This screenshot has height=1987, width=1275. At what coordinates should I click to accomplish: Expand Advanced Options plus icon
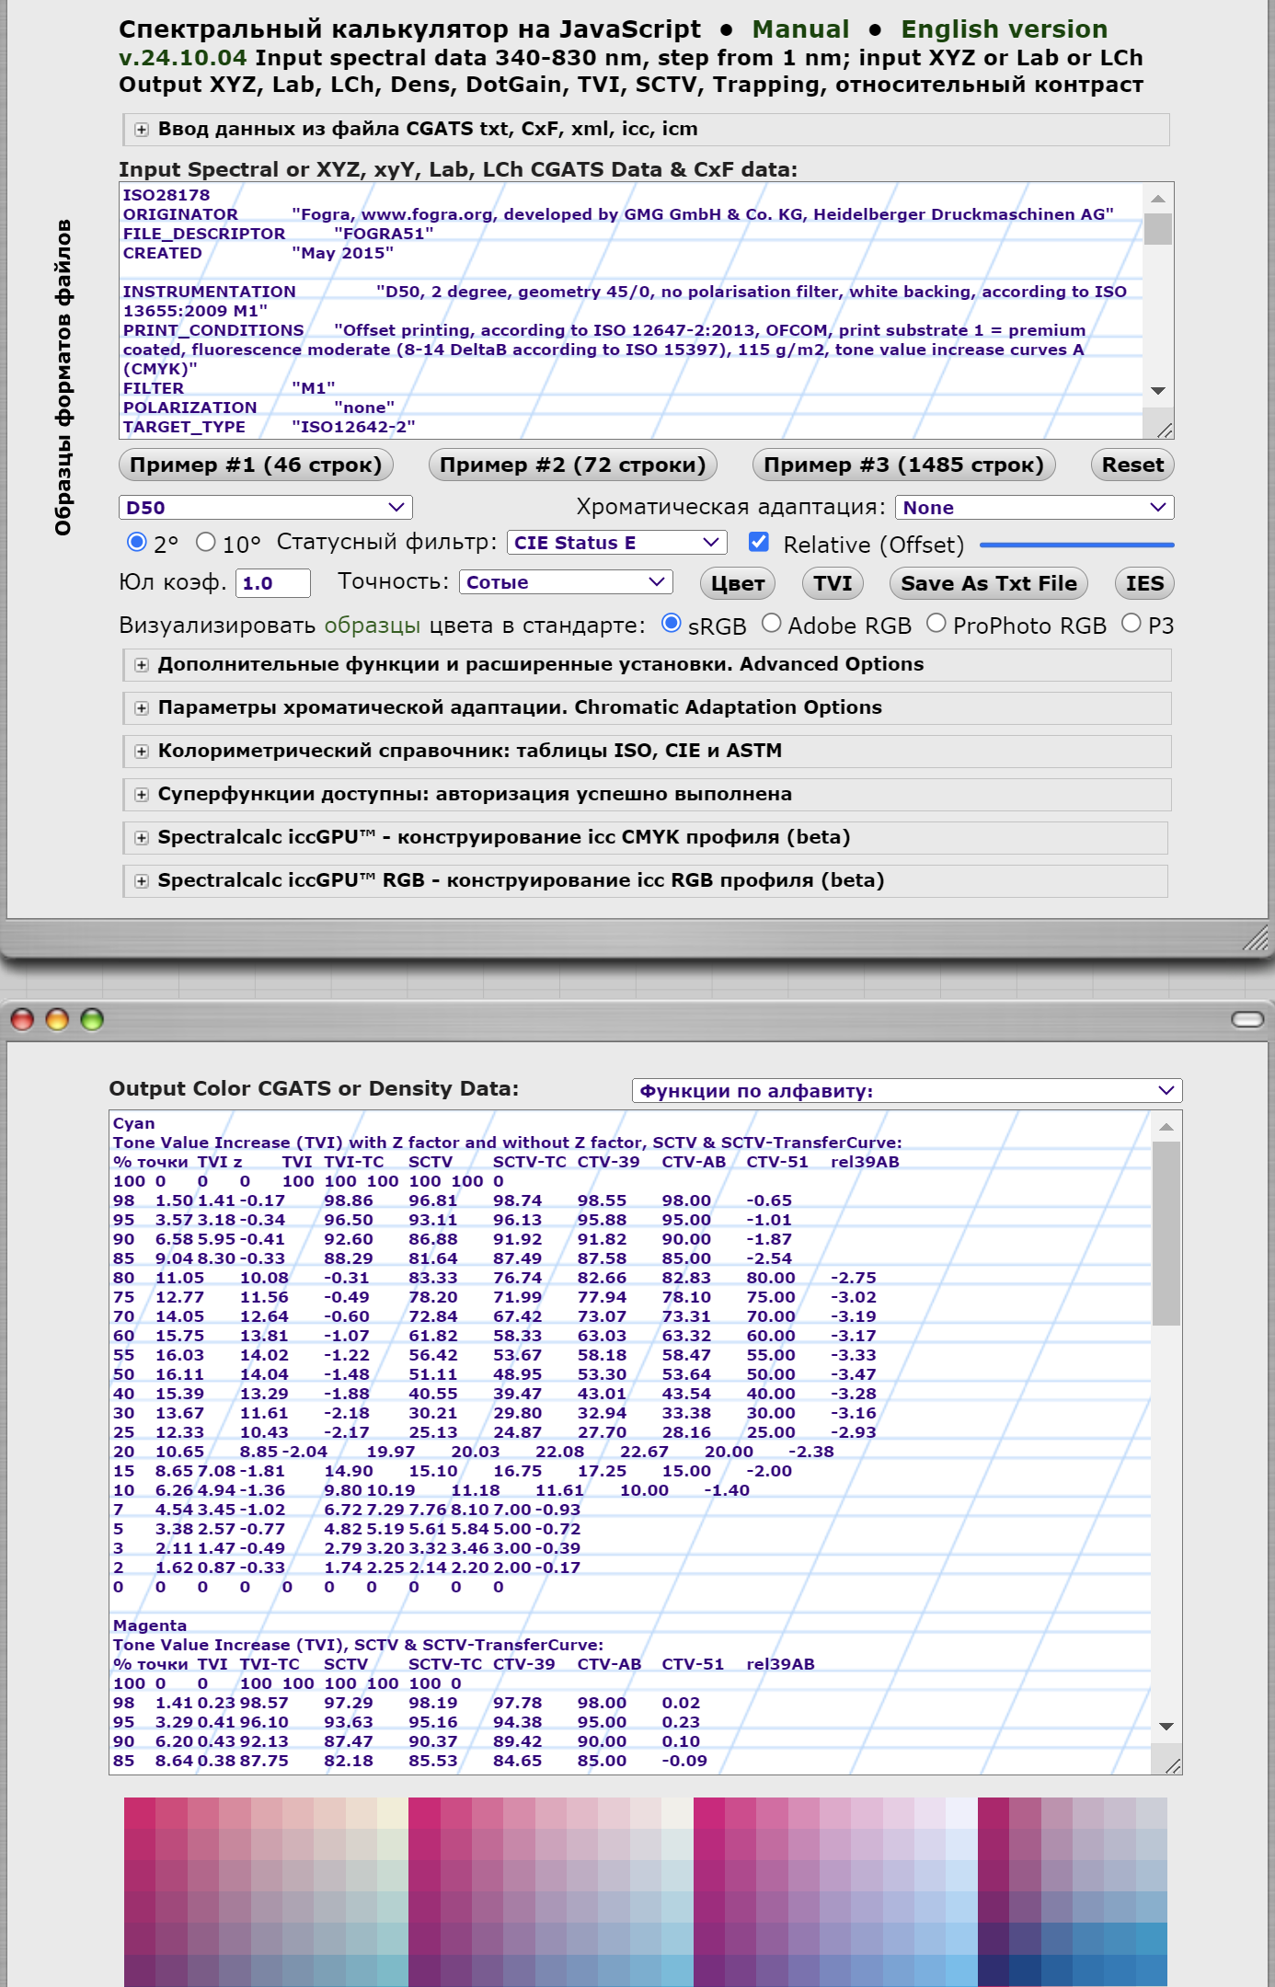point(141,665)
